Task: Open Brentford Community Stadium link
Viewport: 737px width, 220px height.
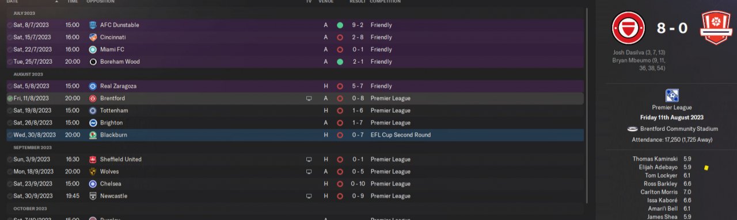Action: [x=677, y=129]
